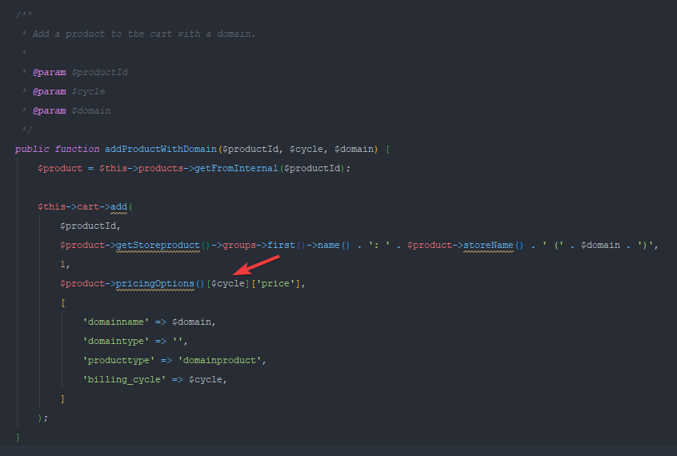The image size is (677, 456).
Task: Click the addProductWithDomain function name
Action: click(x=160, y=149)
